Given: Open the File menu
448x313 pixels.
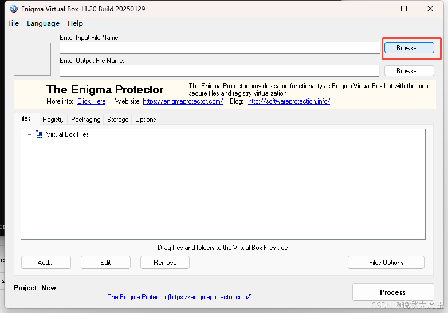Looking at the screenshot, I should [x=13, y=23].
